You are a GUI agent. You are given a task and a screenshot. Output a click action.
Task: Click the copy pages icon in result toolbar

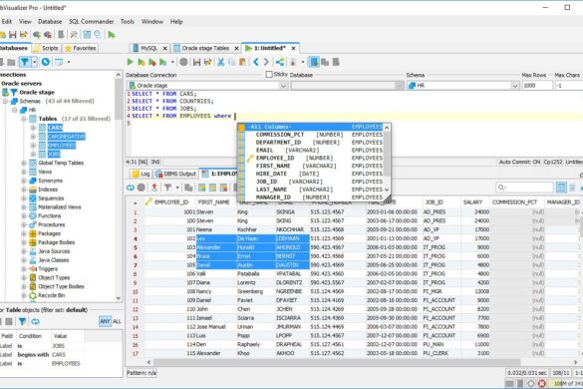click(188, 188)
